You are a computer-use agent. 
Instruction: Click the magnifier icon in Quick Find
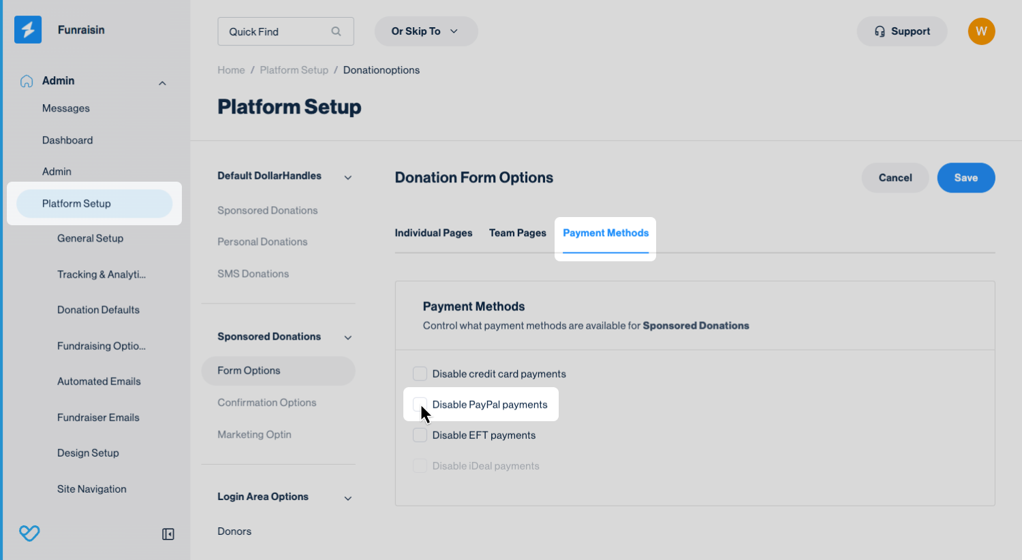(x=336, y=31)
